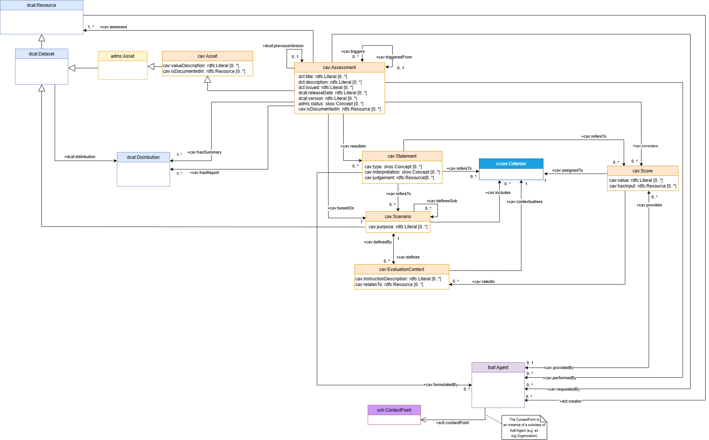Image resolution: width=709 pixels, height=440 pixels.
Task: Click the cav:type attribute in cav:Statement
Action: pyautogui.click(x=393, y=167)
